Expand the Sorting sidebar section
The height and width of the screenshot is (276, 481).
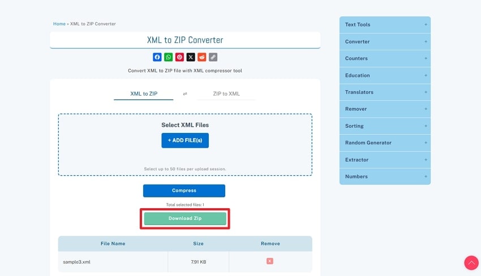point(385,126)
